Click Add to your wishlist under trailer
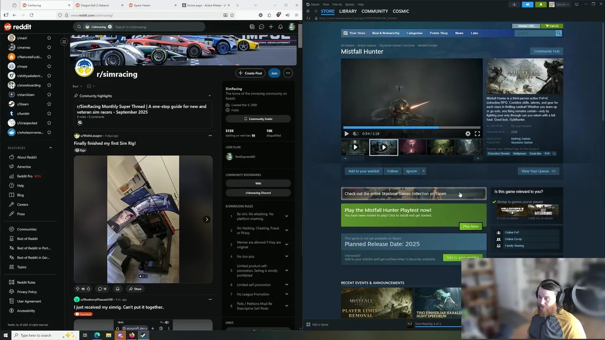This screenshot has width=605, height=340. [x=363, y=171]
